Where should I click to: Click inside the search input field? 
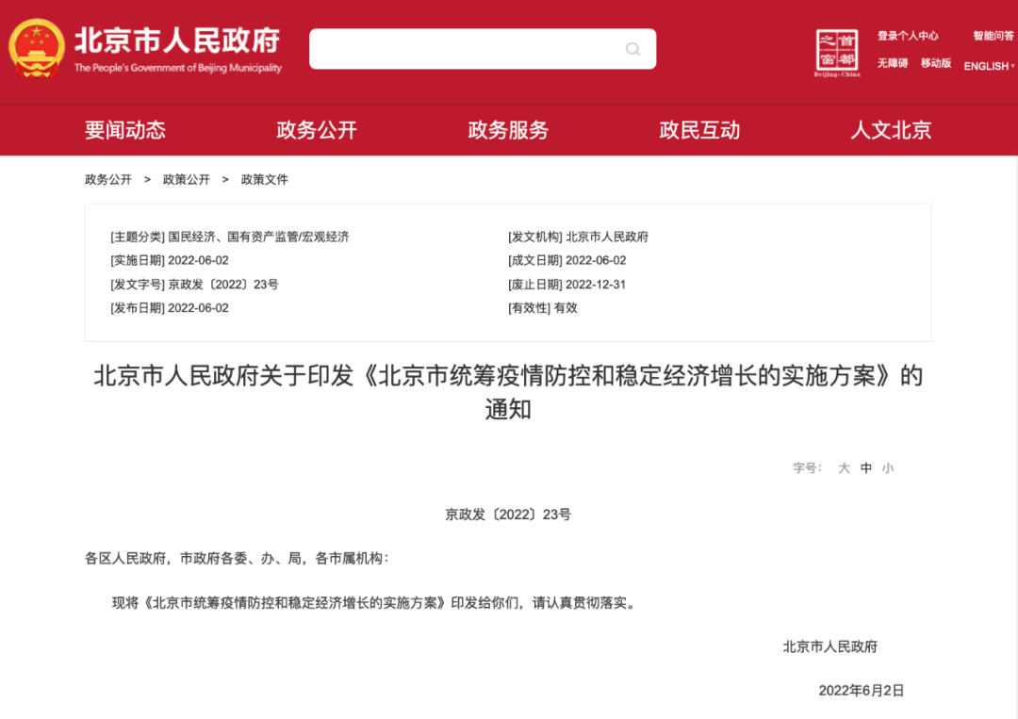tap(471, 49)
